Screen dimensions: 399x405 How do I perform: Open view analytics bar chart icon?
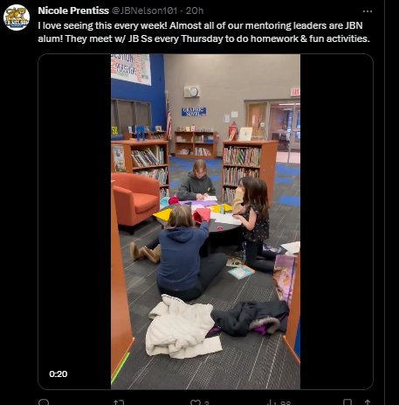[x=272, y=402]
